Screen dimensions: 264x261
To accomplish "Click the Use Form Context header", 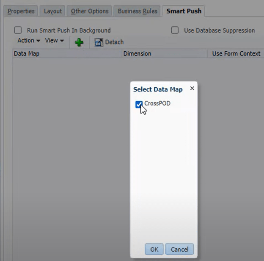I will [x=236, y=54].
